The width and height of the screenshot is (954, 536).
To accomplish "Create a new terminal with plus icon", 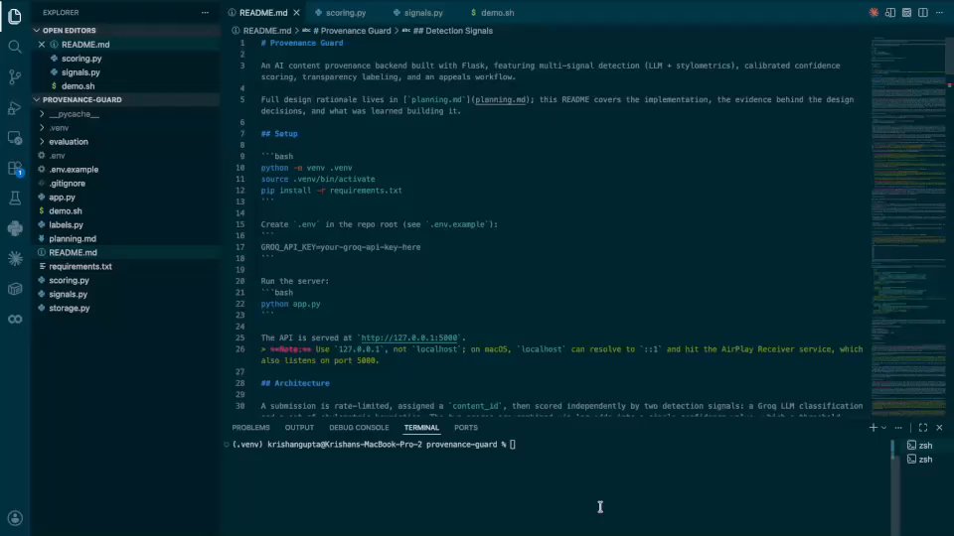I will 874,428.
